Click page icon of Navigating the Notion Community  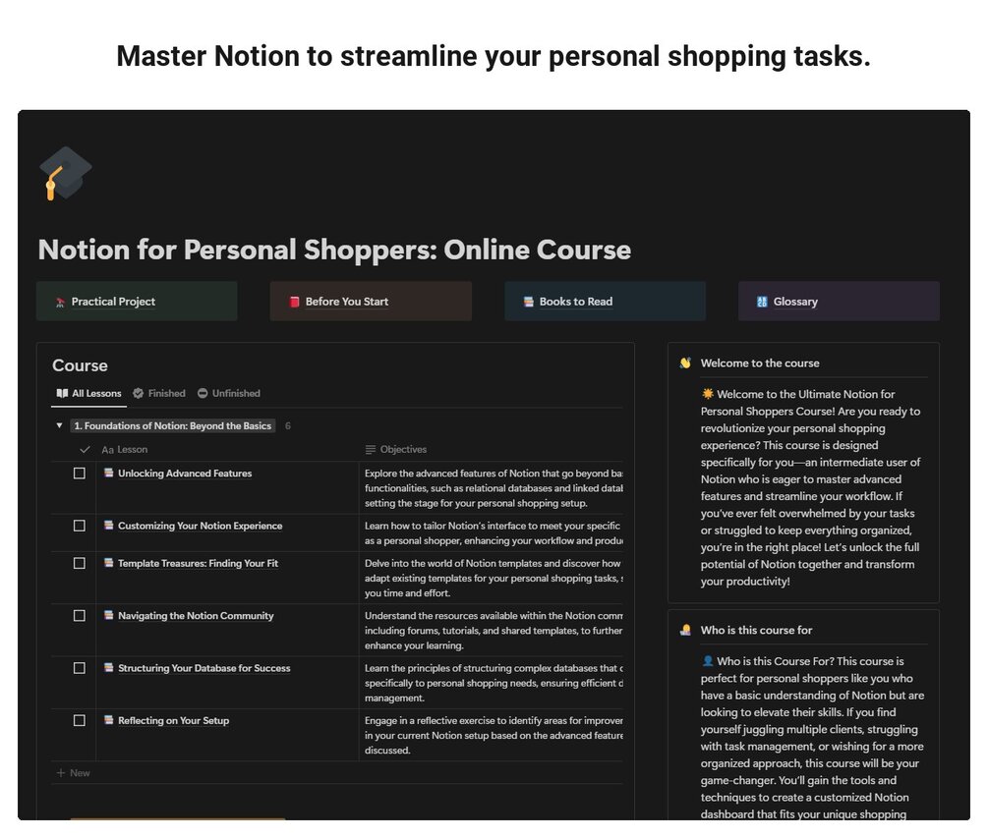click(x=109, y=615)
